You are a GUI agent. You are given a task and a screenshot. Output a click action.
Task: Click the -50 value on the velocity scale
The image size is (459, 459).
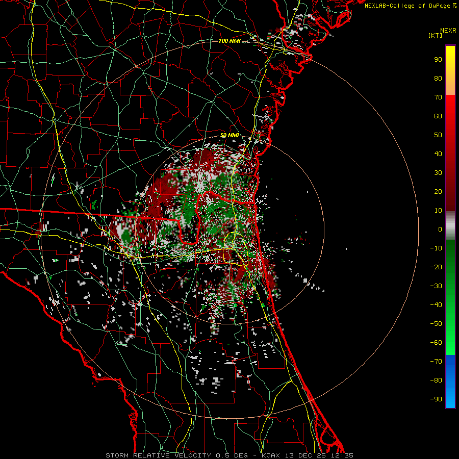436,324
